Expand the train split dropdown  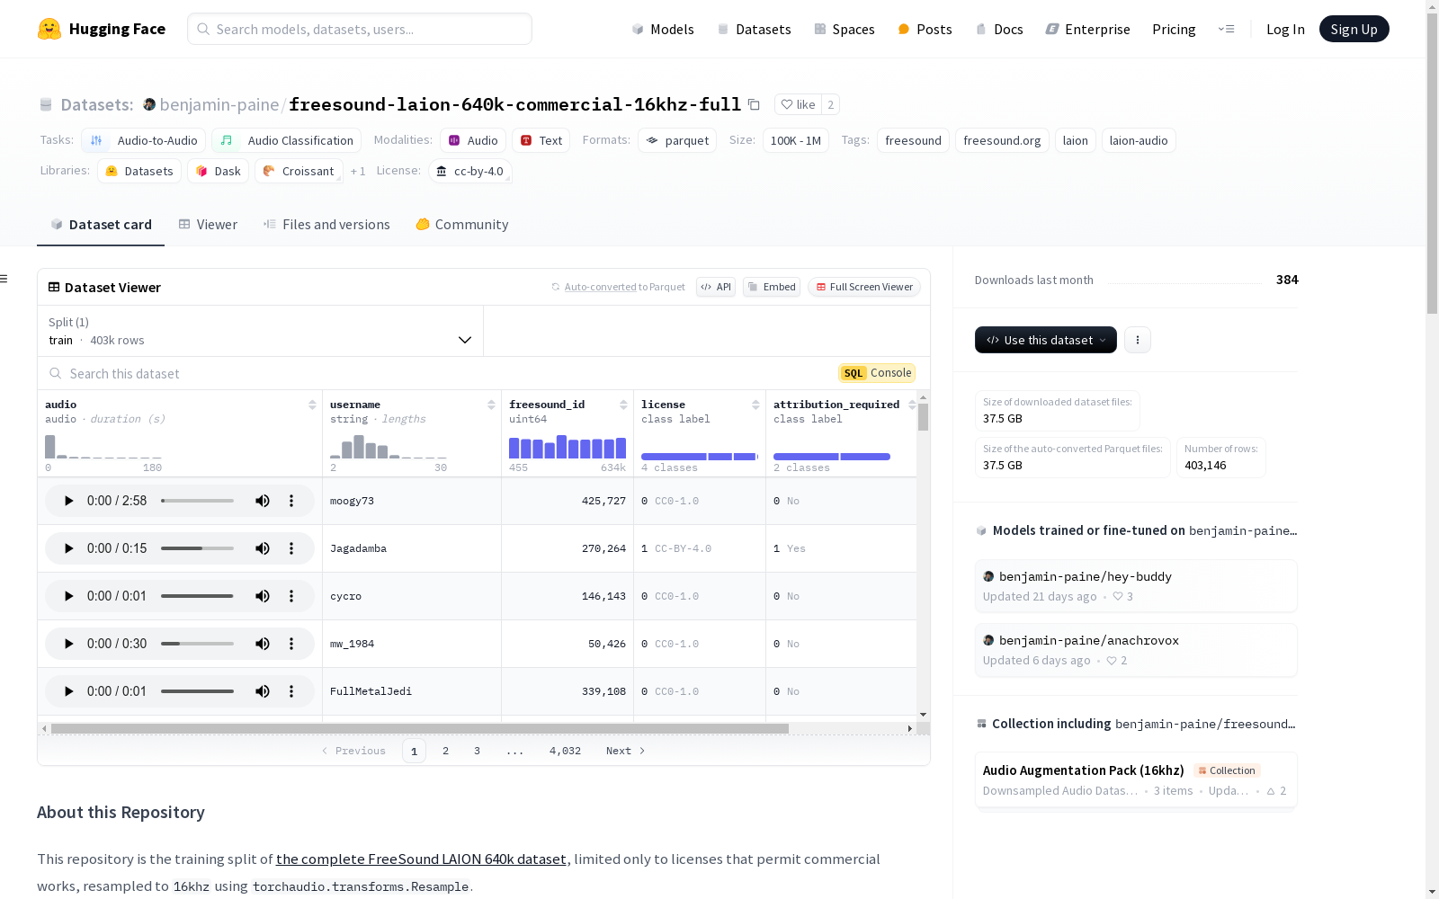pos(260,331)
